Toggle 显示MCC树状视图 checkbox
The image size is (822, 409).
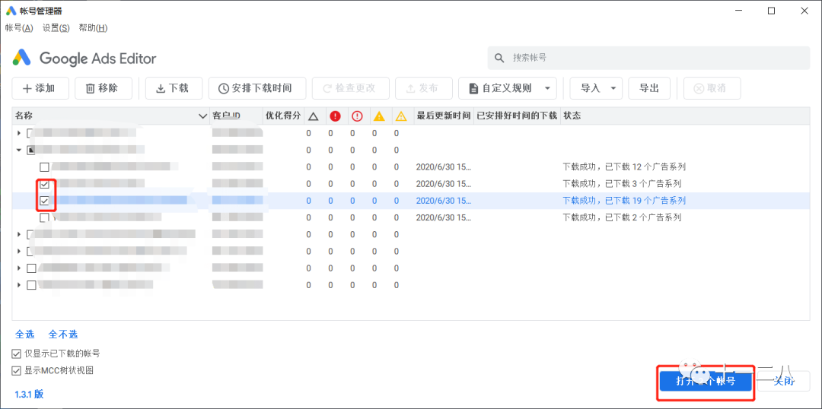point(16,371)
